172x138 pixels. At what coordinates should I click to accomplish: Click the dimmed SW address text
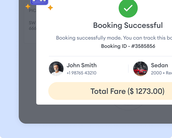pyautogui.click(x=33, y=23)
